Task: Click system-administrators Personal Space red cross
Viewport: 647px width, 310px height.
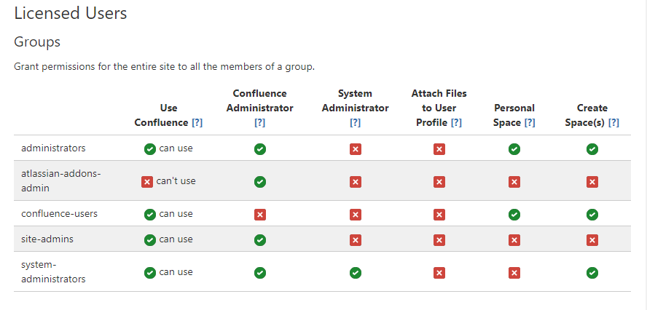Action: click(514, 273)
